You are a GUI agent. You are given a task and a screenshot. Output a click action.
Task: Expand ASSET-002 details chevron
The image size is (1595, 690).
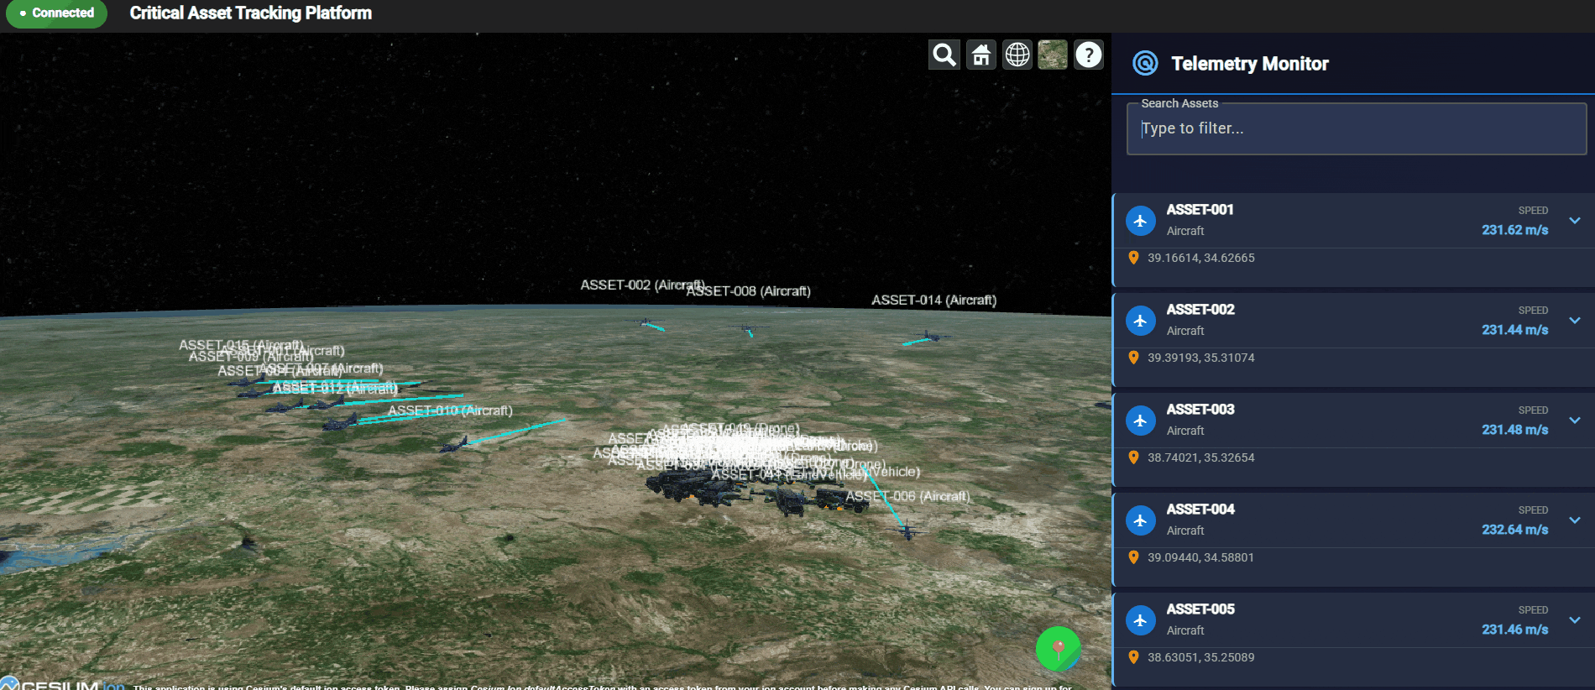[x=1575, y=321]
